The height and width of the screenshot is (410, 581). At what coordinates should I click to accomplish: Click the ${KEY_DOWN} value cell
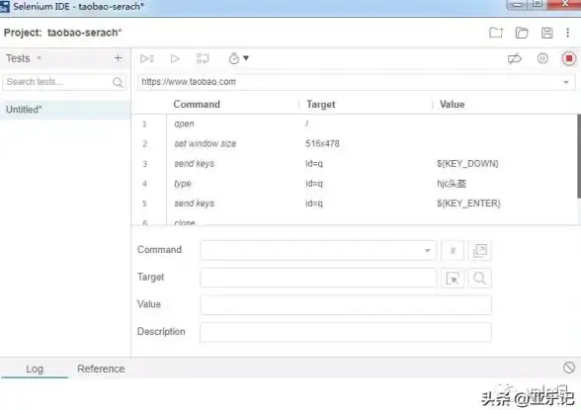tap(467, 164)
